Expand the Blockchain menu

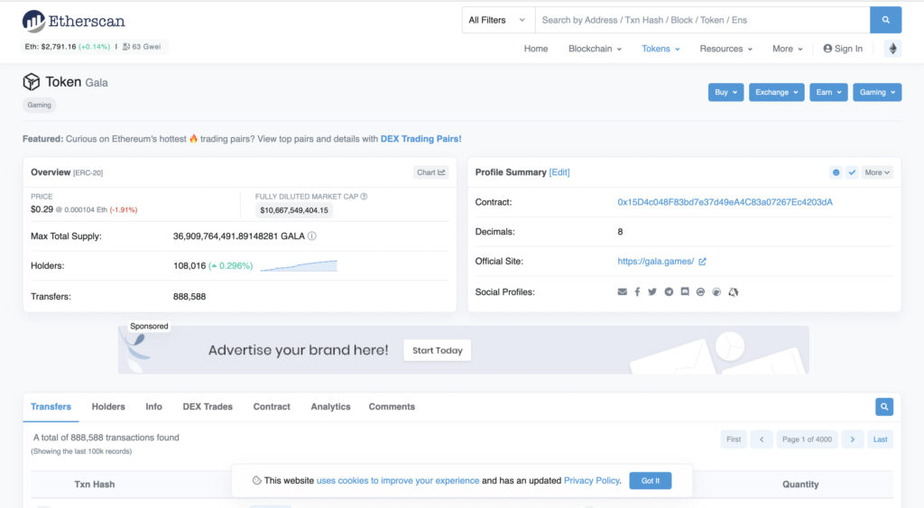tap(595, 49)
